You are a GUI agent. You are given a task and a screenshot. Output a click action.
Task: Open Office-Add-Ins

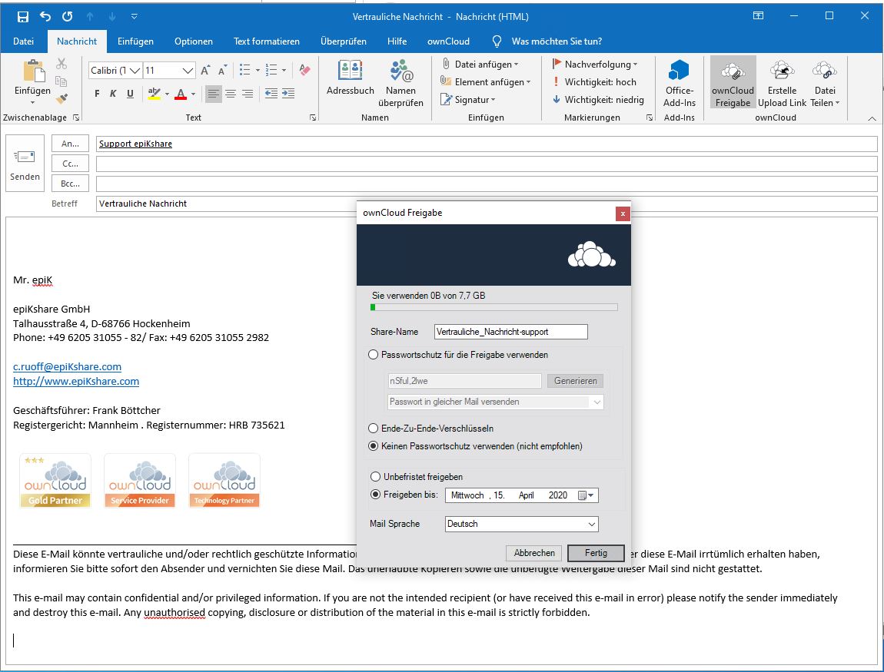tap(680, 84)
